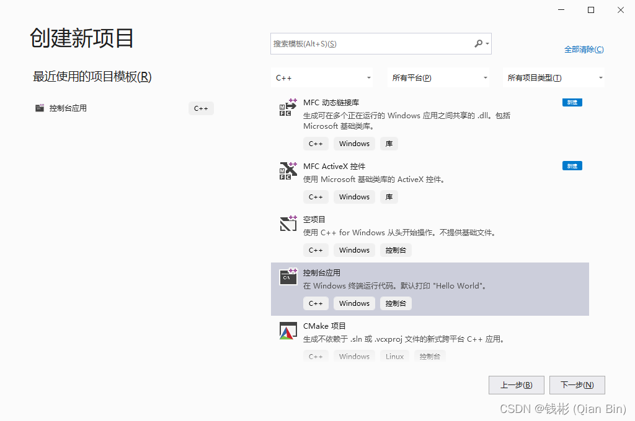
Task: Select the CMake 项目 template title
Action: 324,326
